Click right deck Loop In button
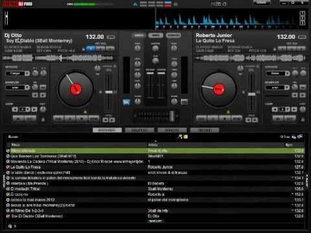This screenshot has width=311, height=233. [x=278, y=118]
